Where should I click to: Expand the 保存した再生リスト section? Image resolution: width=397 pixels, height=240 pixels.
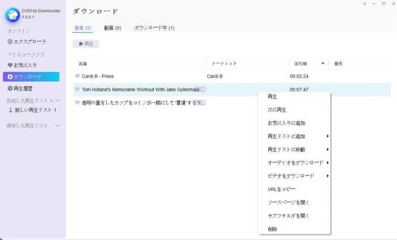point(58,125)
